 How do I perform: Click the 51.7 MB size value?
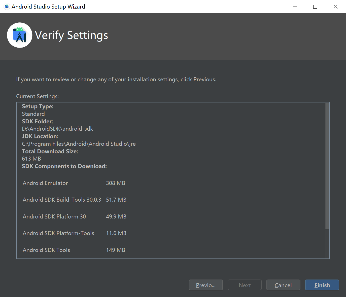coord(116,200)
